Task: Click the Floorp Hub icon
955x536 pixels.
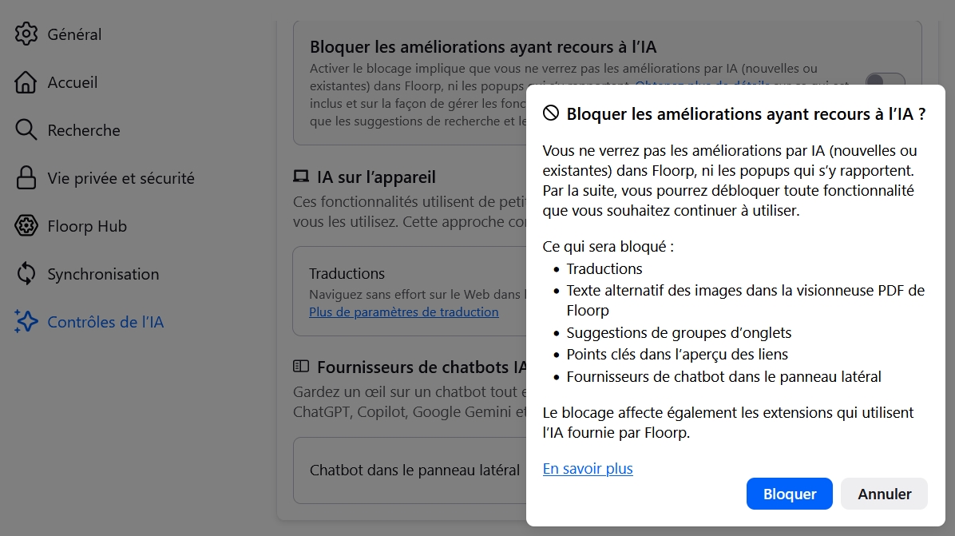Action: click(26, 226)
